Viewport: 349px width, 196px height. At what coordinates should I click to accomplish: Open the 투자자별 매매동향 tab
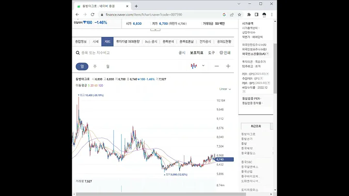(128, 42)
